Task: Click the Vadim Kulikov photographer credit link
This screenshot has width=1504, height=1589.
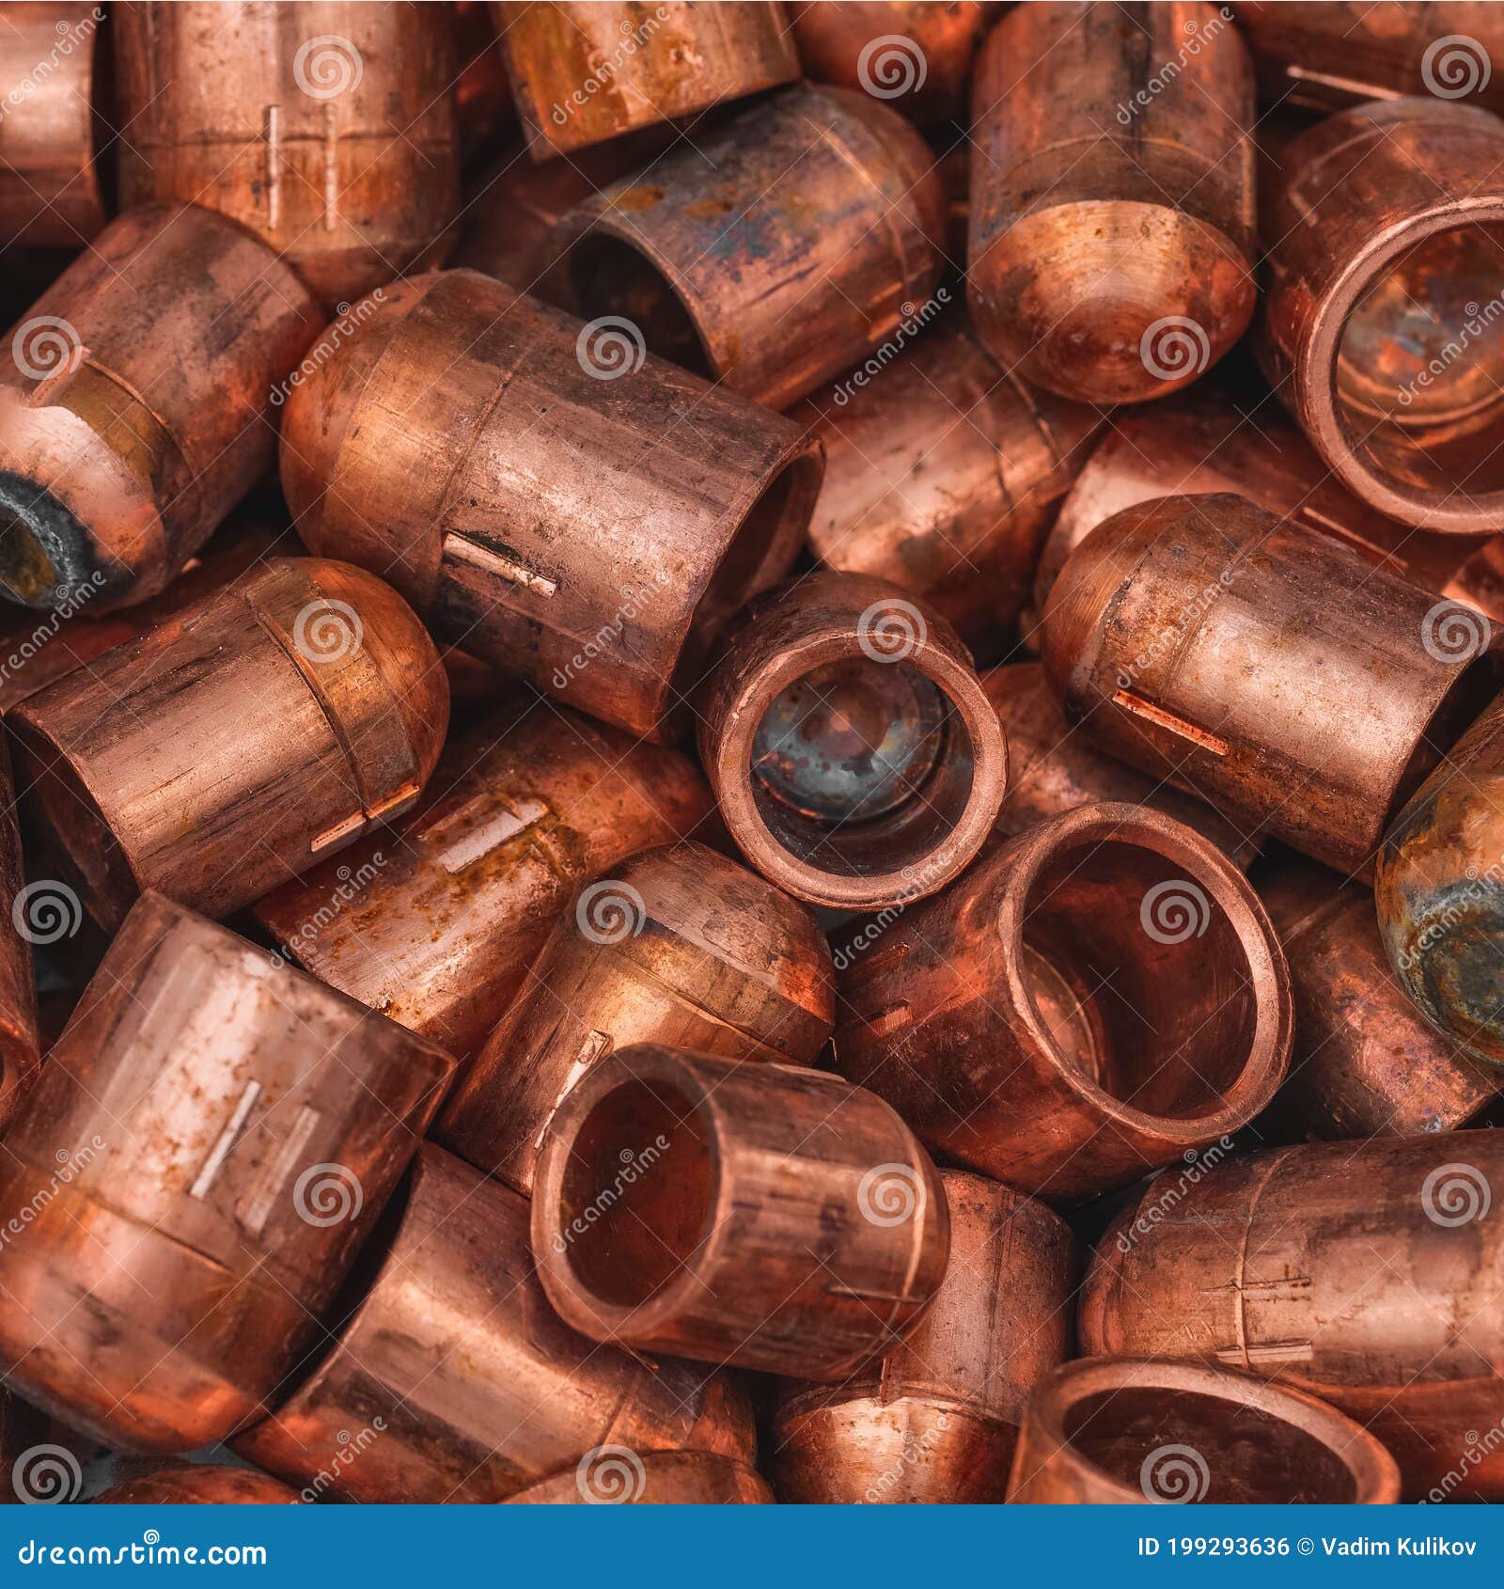Action: (x=1398, y=1547)
